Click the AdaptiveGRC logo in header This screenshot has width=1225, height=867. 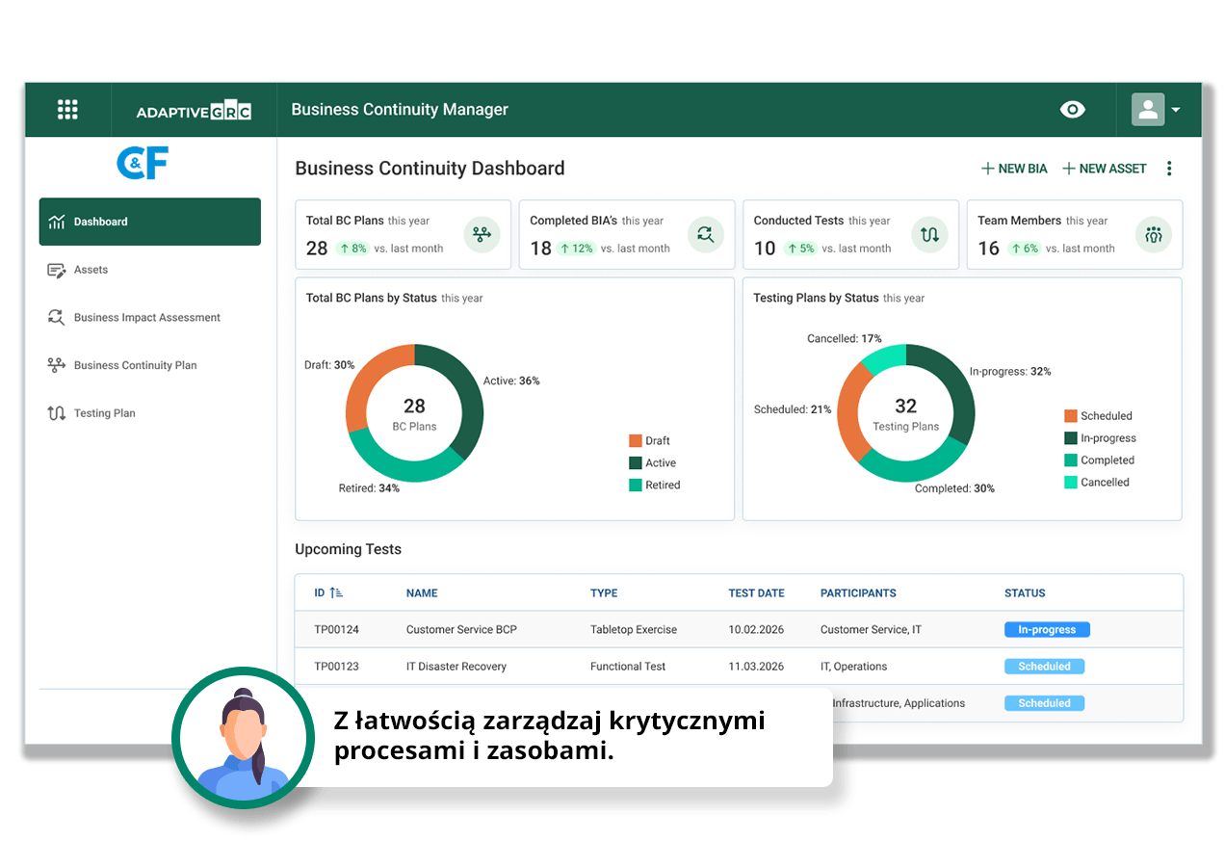coord(194,112)
